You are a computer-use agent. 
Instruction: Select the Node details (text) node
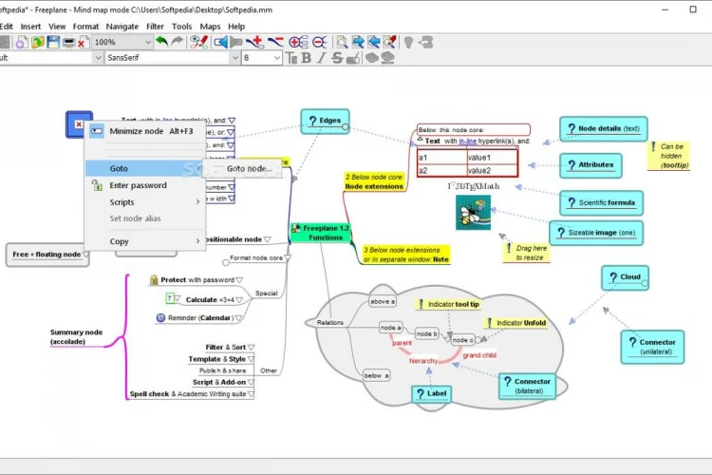604,128
